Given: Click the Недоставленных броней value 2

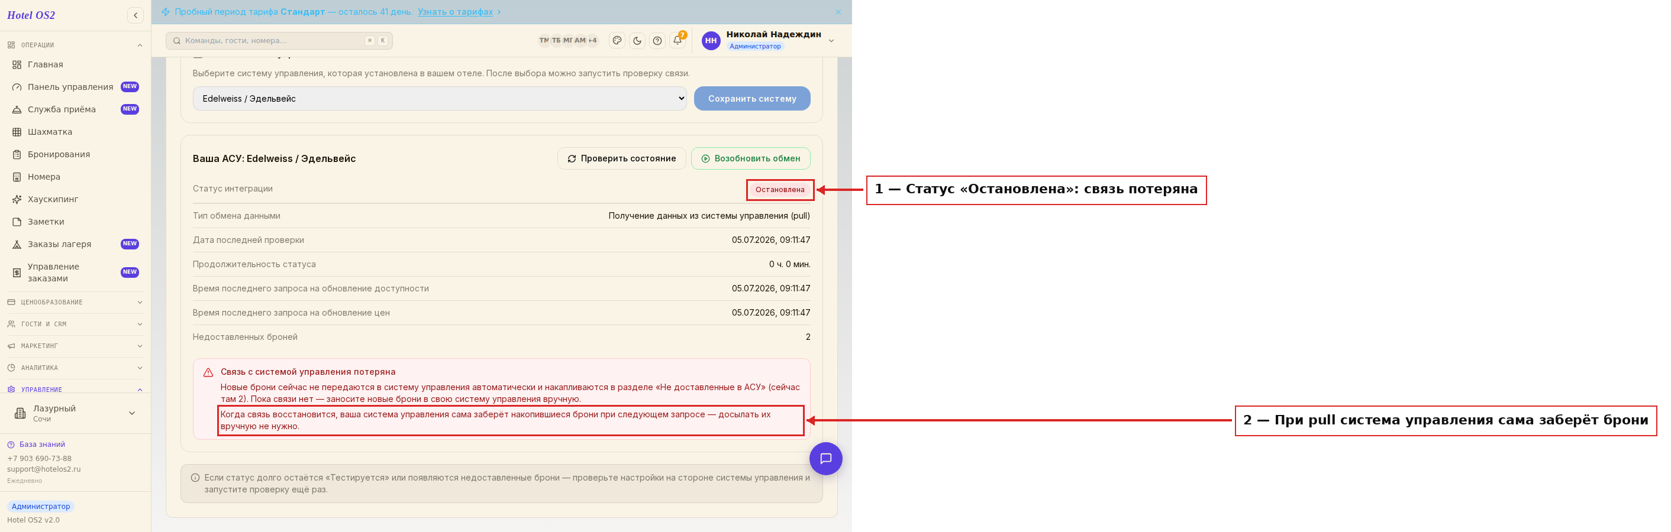Looking at the screenshot, I should pos(808,337).
